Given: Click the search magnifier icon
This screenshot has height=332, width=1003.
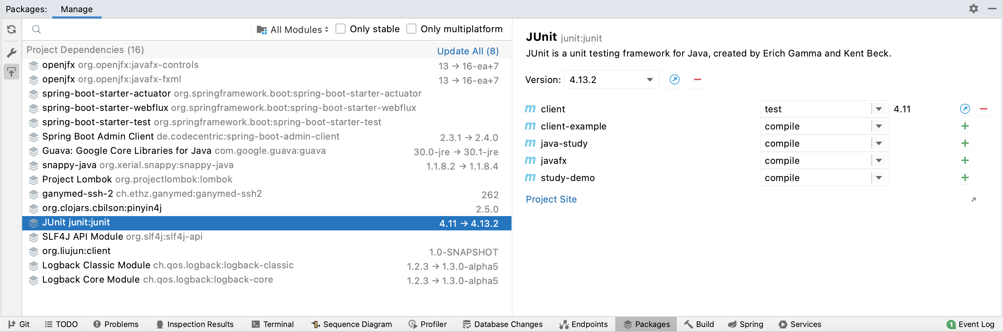Looking at the screenshot, I should coord(36,29).
